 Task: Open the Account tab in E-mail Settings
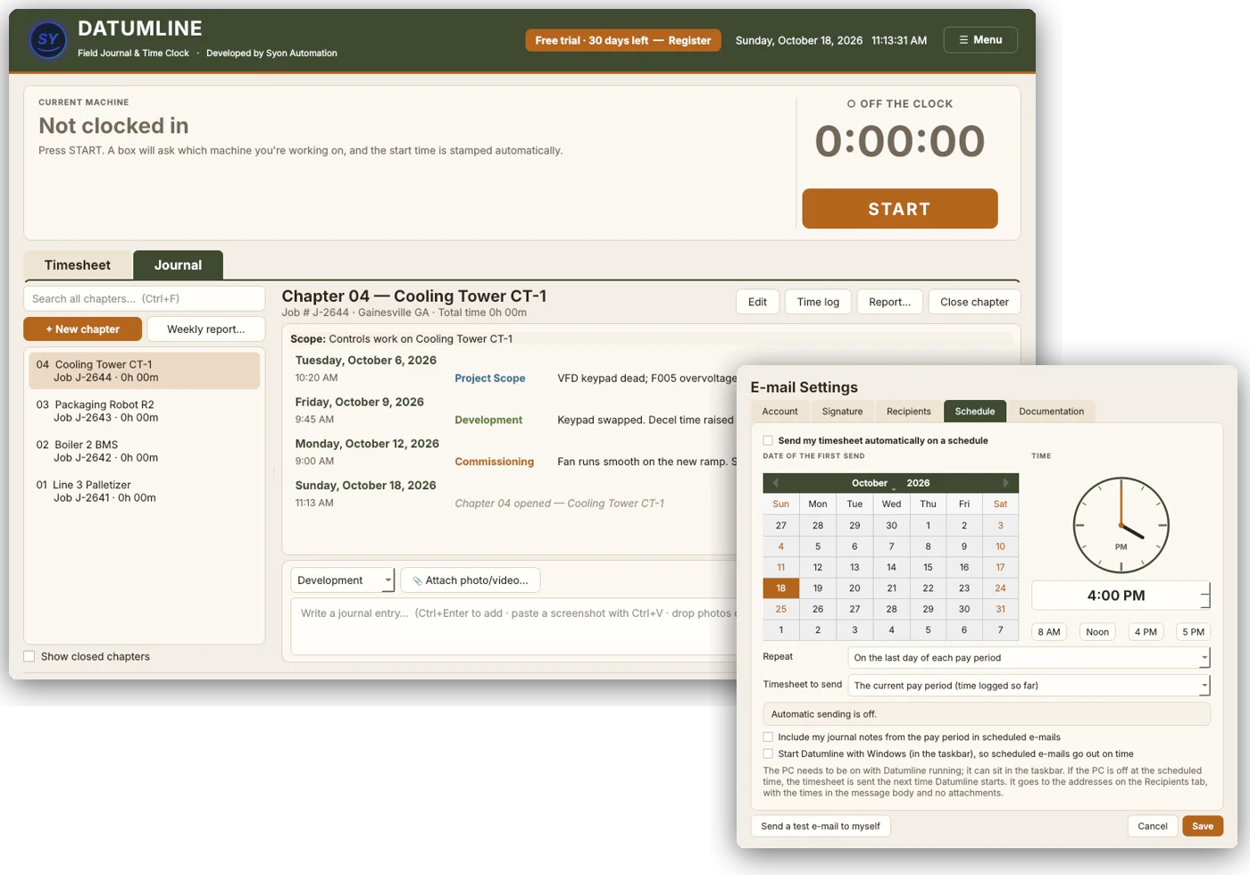click(x=779, y=412)
